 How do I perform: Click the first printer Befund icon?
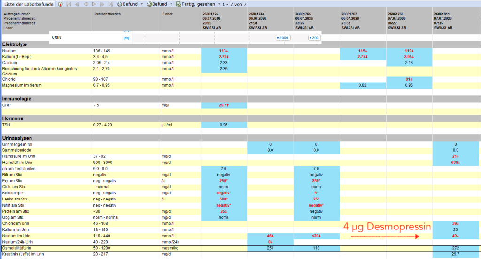(120, 4)
